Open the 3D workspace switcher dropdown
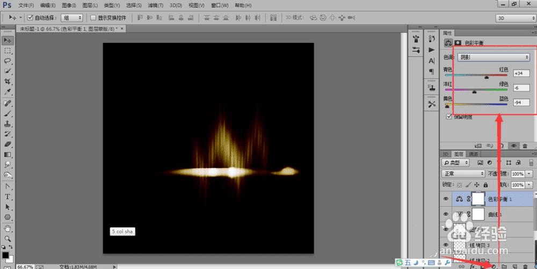Screen dimensions: 537x269 coord(516,18)
